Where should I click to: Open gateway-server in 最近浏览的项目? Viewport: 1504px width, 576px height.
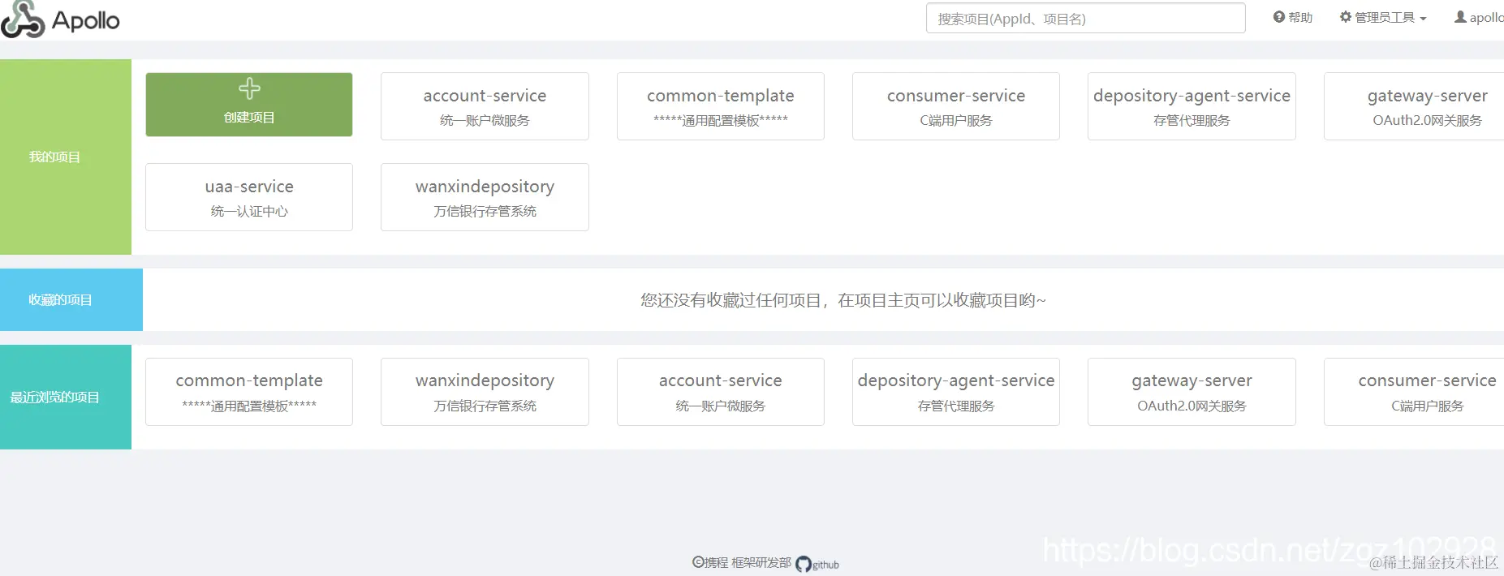coord(1192,392)
